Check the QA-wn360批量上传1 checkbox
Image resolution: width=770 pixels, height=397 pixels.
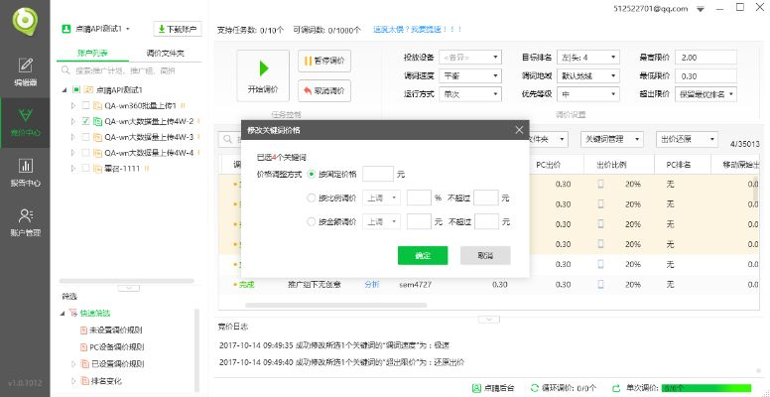point(85,105)
